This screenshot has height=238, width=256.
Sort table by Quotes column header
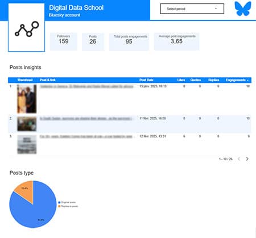(x=196, y=80)
